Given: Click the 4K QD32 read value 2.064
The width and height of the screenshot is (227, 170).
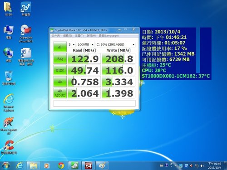Looking at the screenshot, I should (x=84, y=93).
